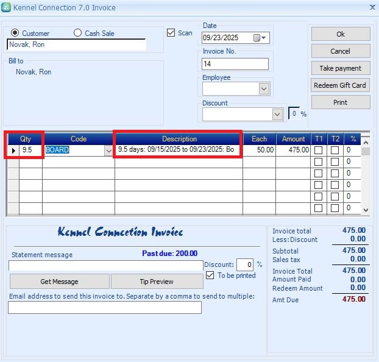
Task: Click the Amt Due value 475.00
Action: click(x=354, y=299)
